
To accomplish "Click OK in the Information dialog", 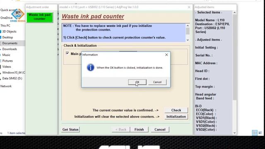I will (x=137, y=82).
